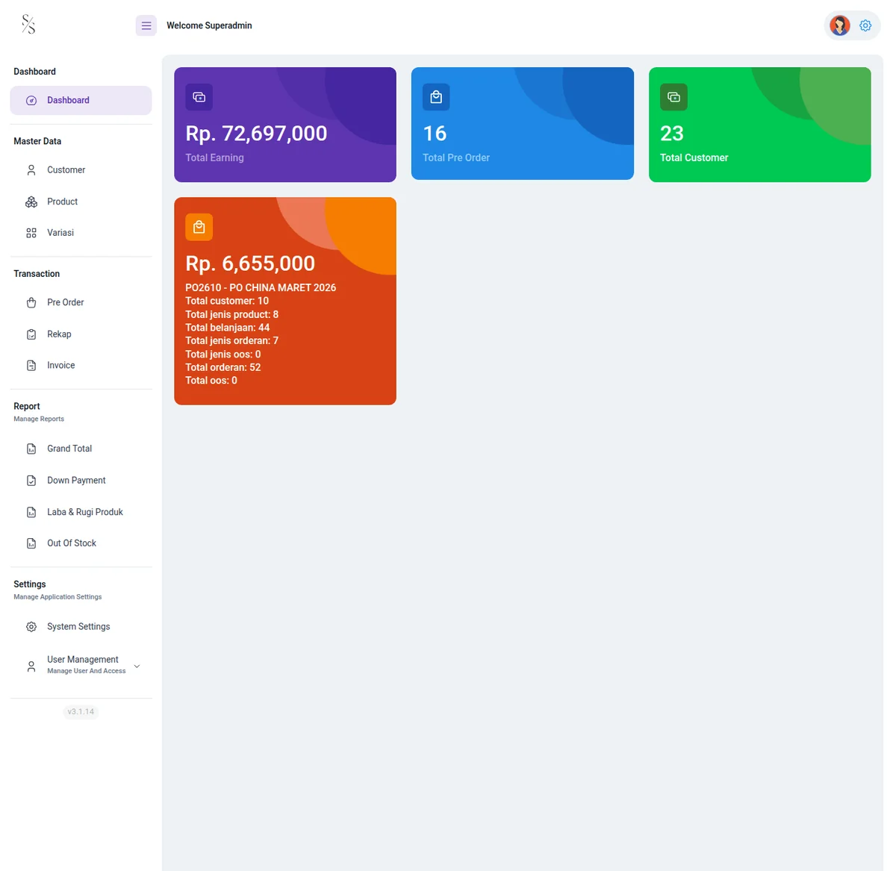Click the Total orderan: 52 line

pos(223,368)
